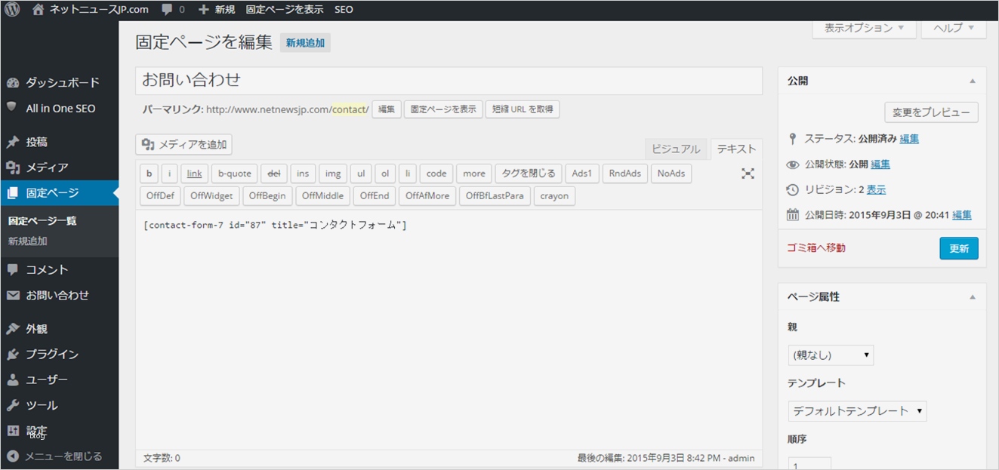Click the 公開日時 calendar icon

pyautogui.click(x=792, y=215)
